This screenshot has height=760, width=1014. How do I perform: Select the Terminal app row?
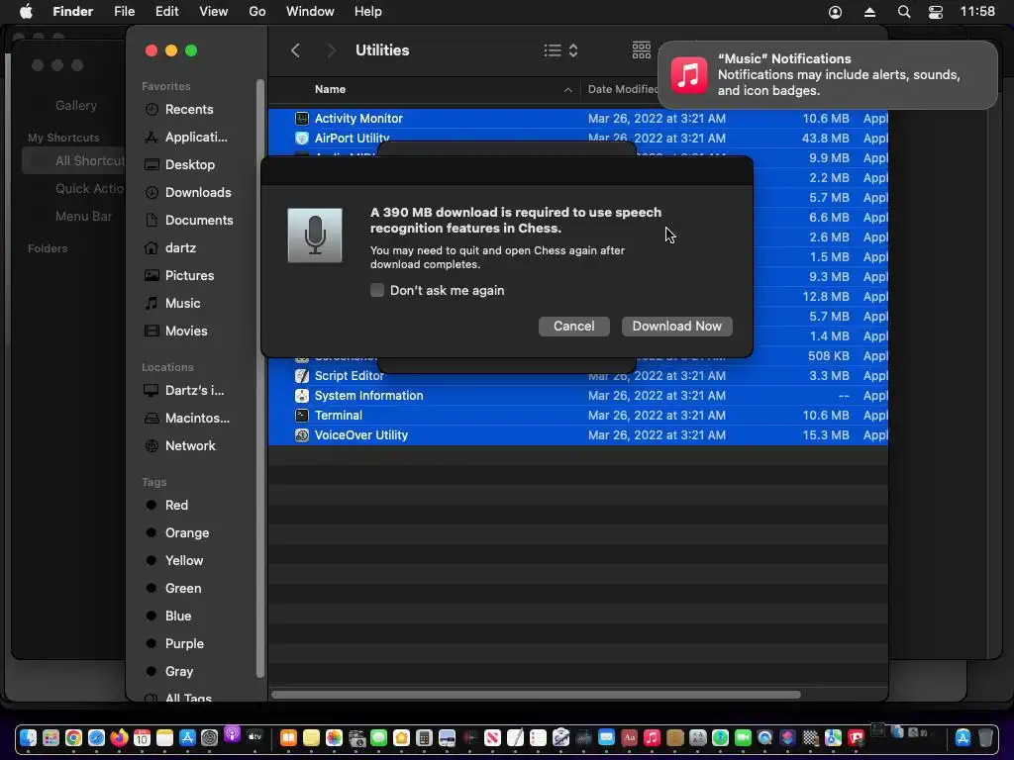[577, 416]
